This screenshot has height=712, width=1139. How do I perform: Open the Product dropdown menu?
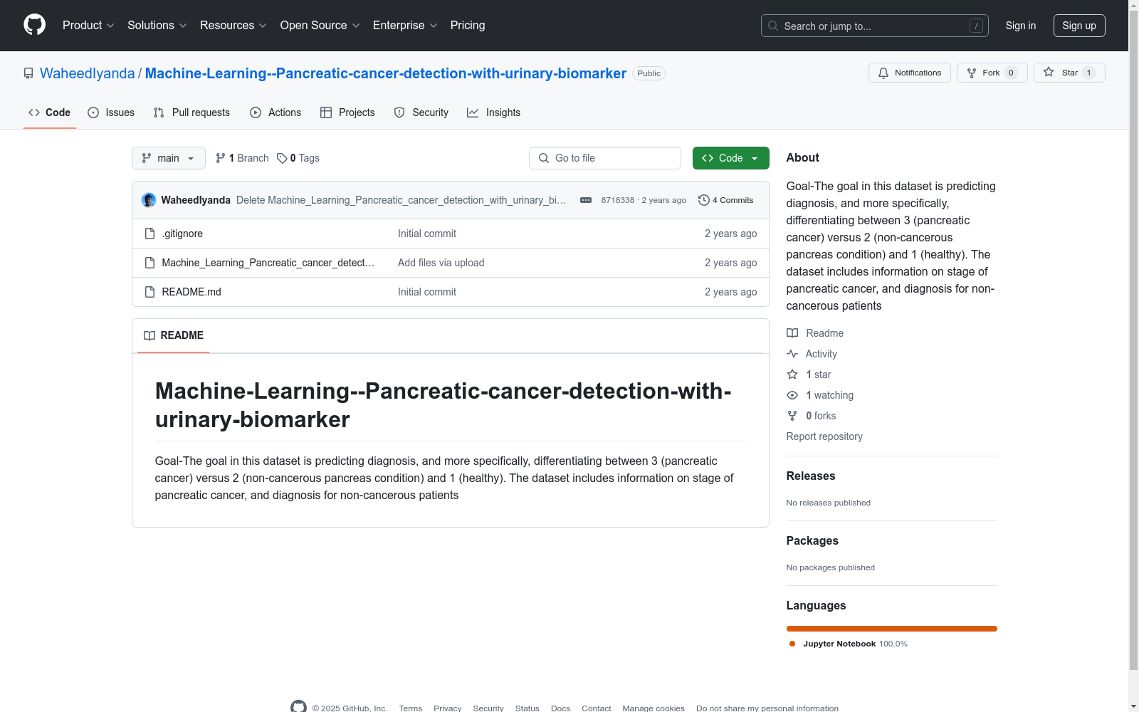pos(88,26)
